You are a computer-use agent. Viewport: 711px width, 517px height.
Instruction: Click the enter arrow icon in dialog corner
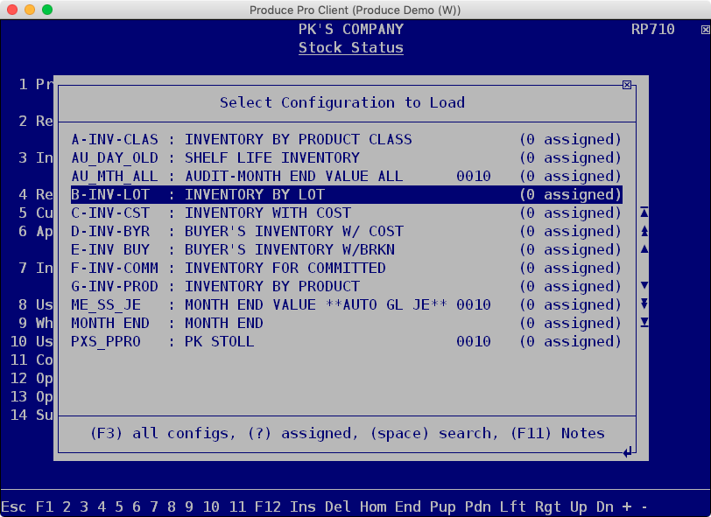(628, 451)
